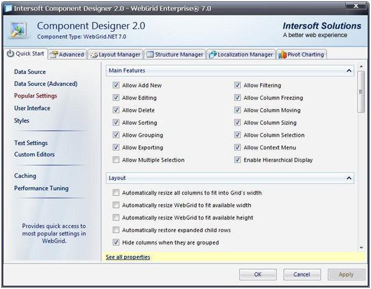Open Data Source in sidebar

30,72
